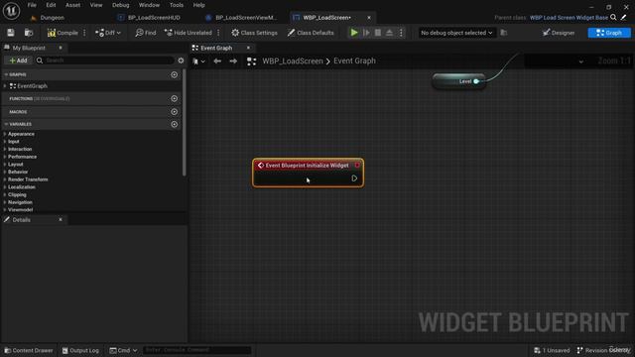635x357 pixels.
Task: Navigate forward in graph history
Action: coord(233,61)
